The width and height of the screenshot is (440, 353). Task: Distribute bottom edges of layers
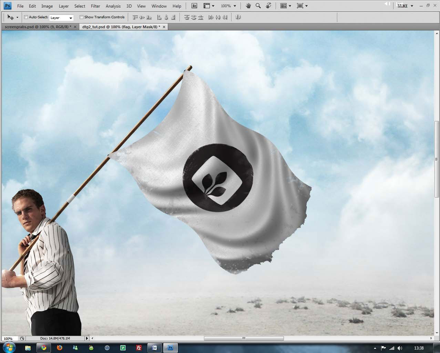(201, 17)
